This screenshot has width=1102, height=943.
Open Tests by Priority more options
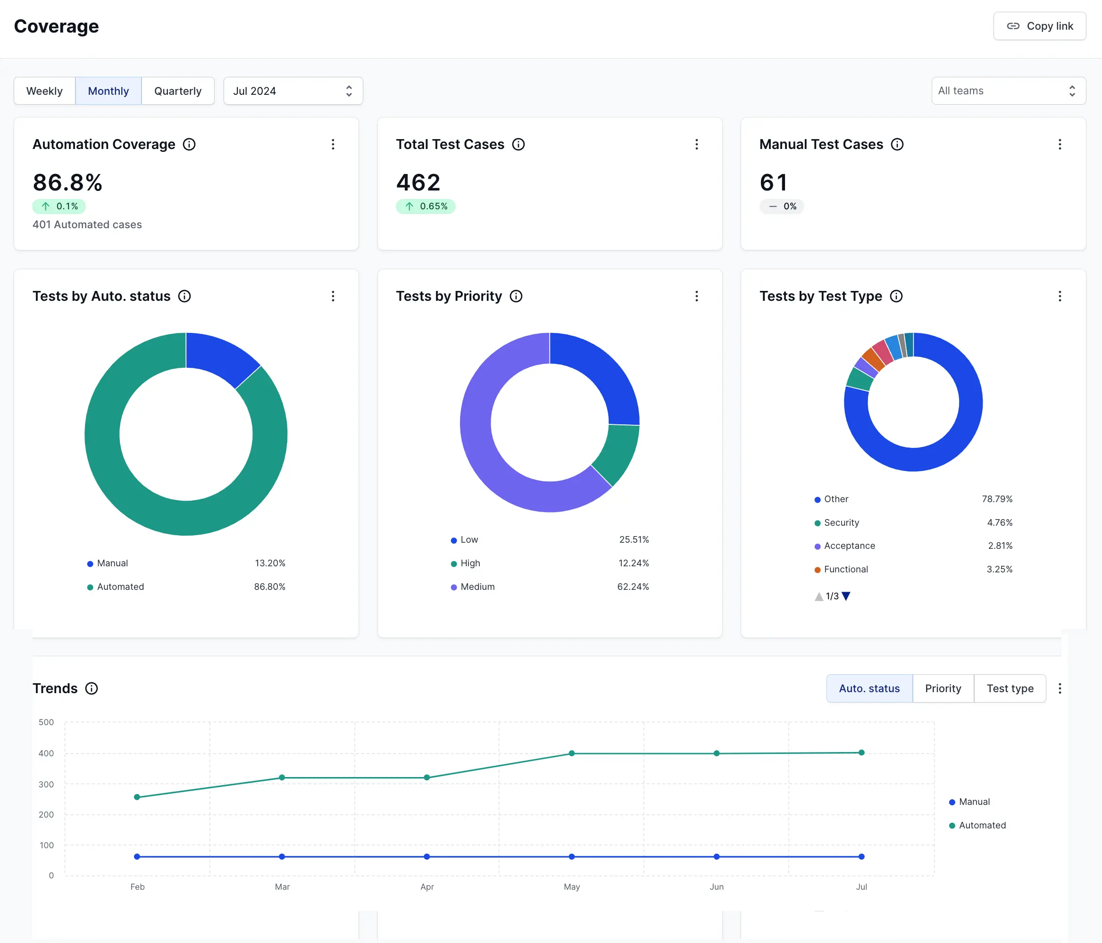coord(696,296)
